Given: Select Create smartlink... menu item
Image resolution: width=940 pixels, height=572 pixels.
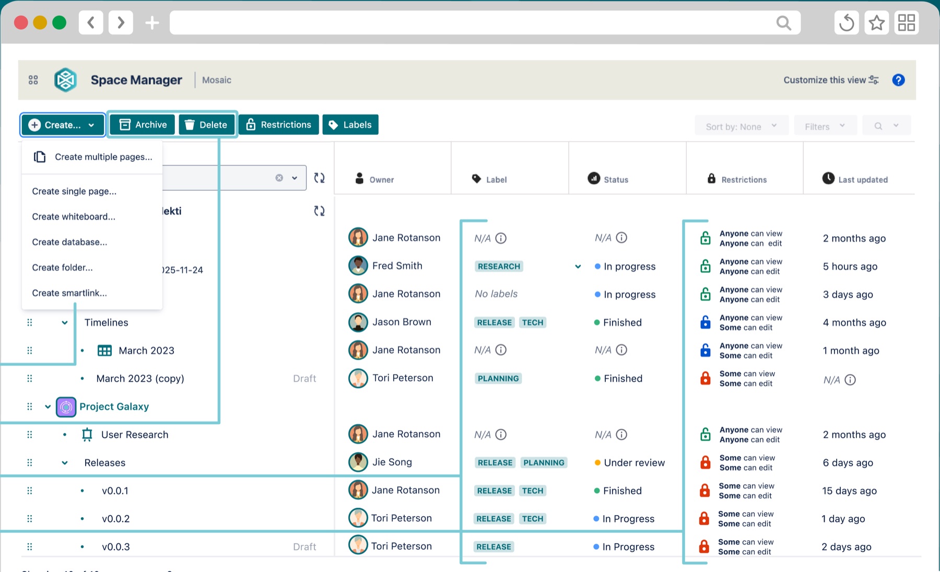Looking at the screenshot, I should 69,293.
